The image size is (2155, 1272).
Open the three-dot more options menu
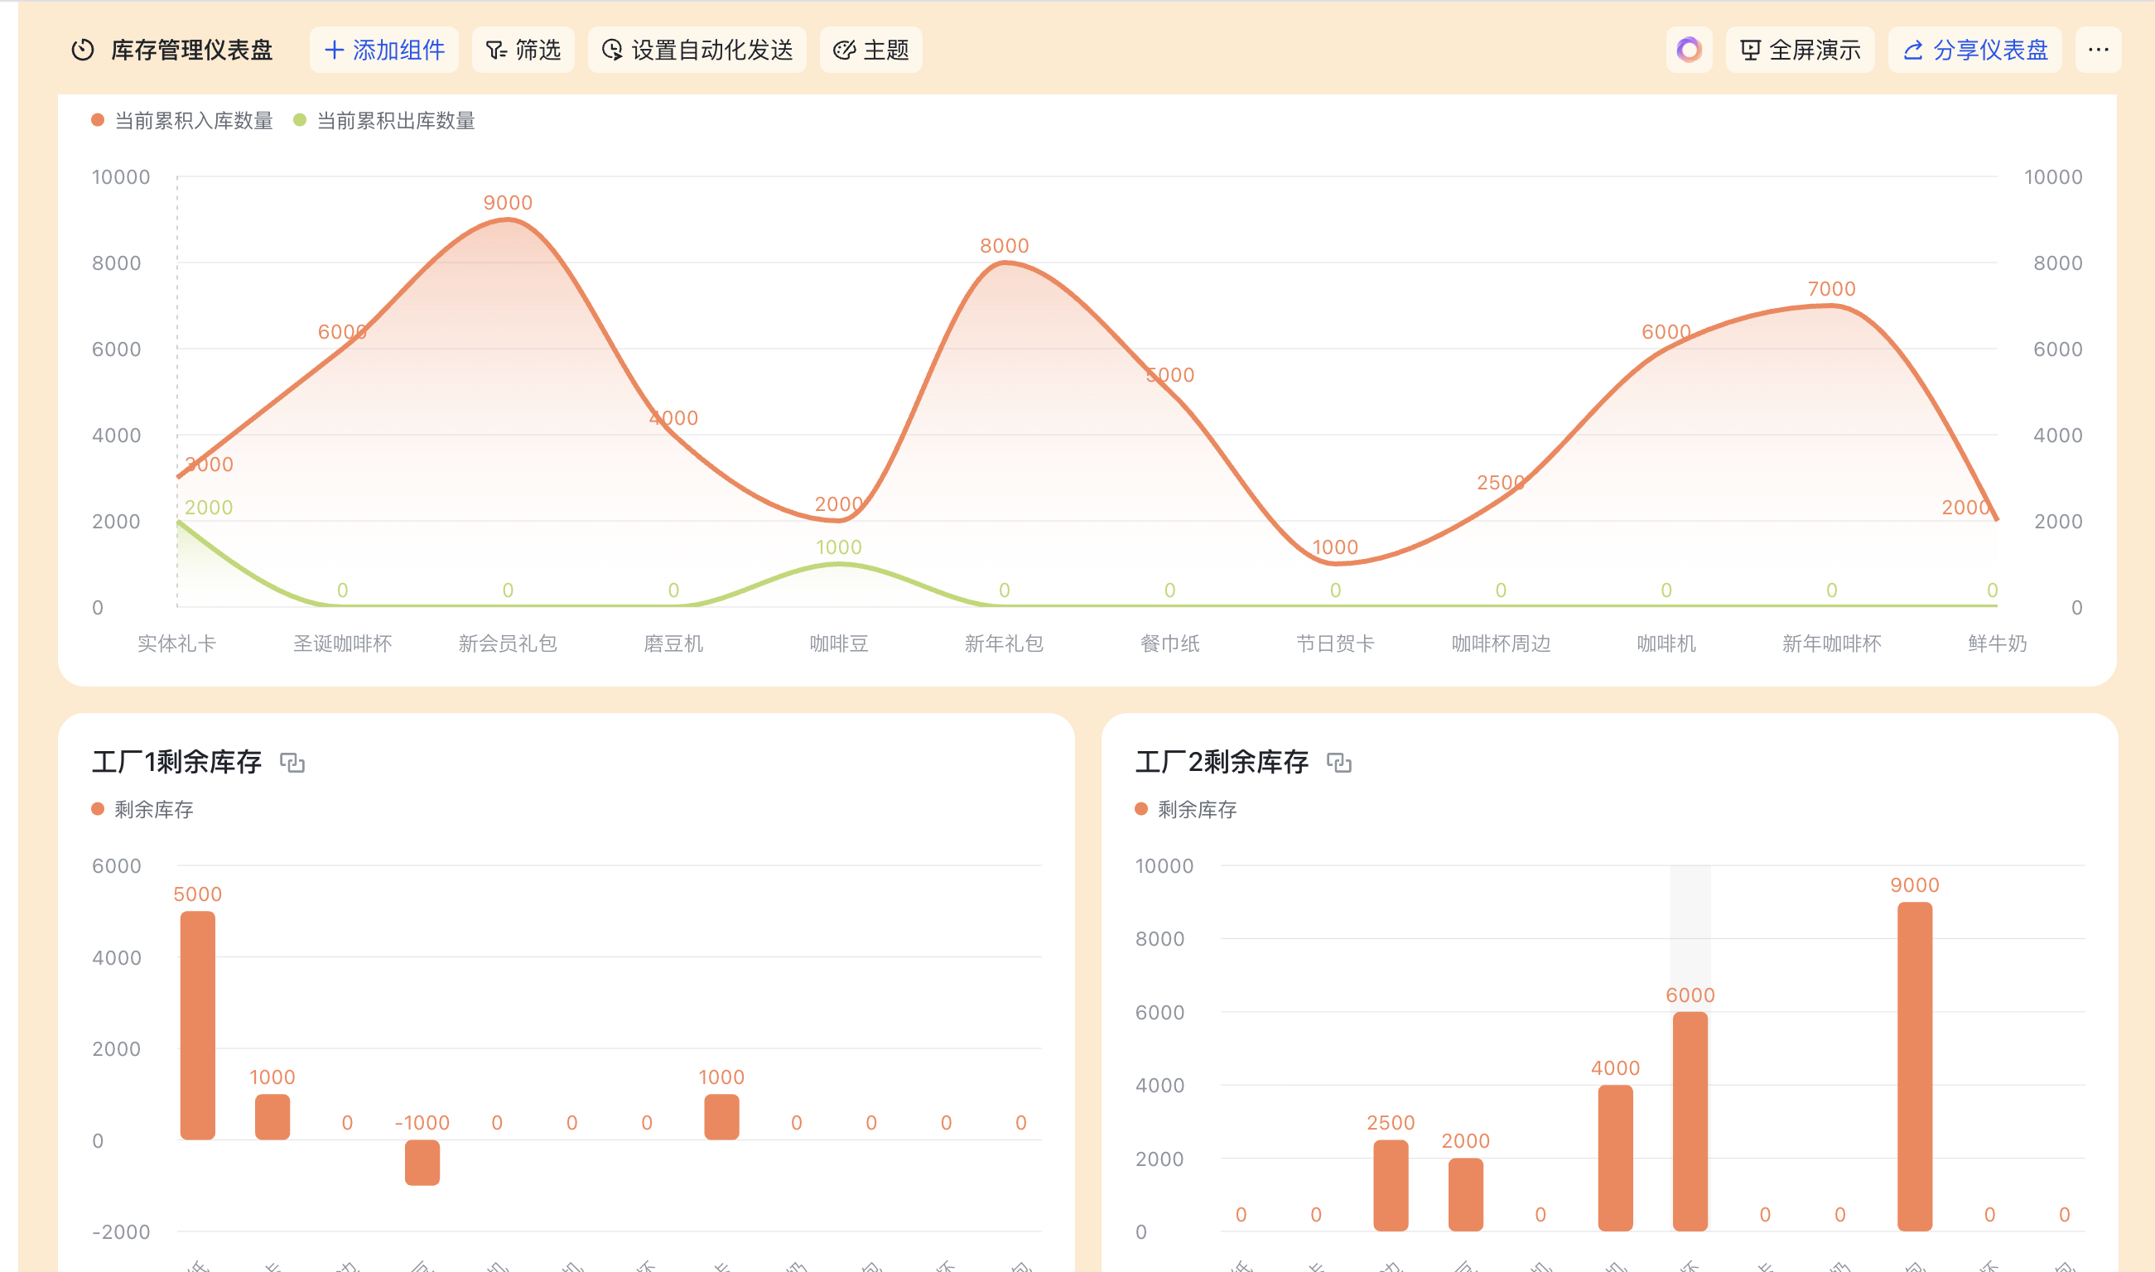tap(2098, 50)
